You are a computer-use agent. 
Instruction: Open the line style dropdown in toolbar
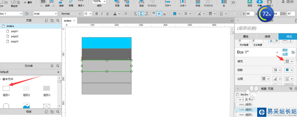coord(223,14)
